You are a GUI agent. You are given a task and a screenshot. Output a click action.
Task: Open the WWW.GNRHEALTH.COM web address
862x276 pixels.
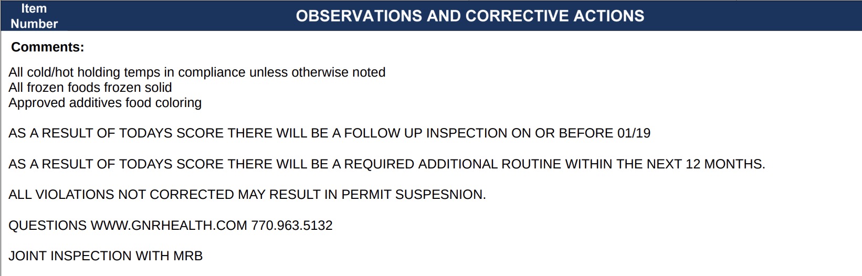[x=169, y=226]
